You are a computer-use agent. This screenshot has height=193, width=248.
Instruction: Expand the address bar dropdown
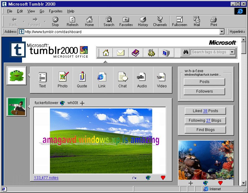click(x=222, y=32)
